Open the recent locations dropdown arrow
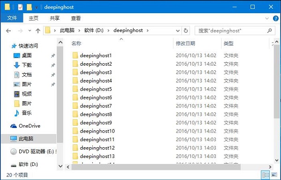Screen dimensions: 281x180 pyautogui.click(x=30, y=30)
